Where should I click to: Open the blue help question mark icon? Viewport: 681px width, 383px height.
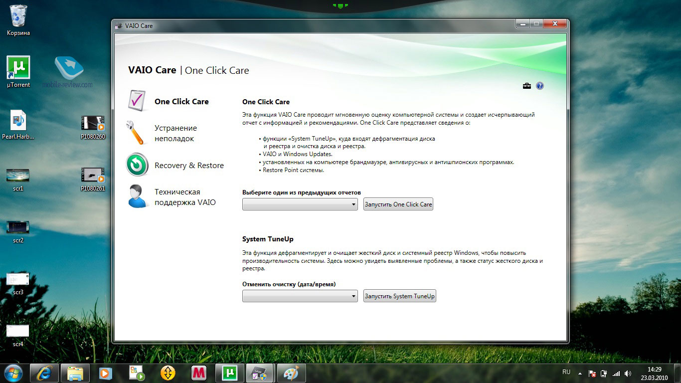click(540, 86)
